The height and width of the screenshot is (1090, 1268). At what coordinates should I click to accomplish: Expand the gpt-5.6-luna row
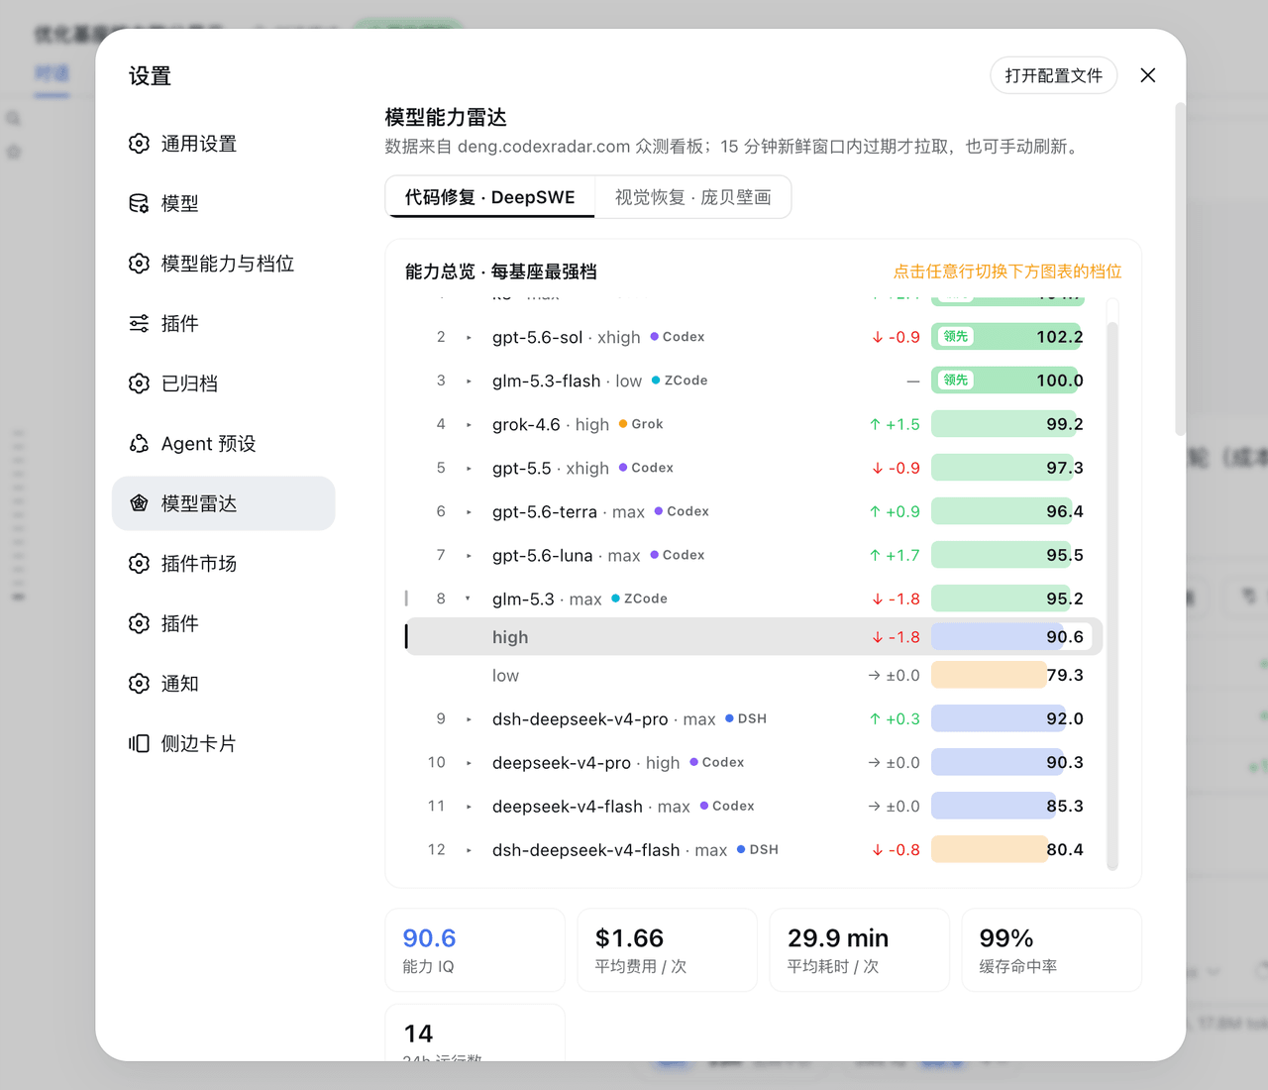pos(469,555)
